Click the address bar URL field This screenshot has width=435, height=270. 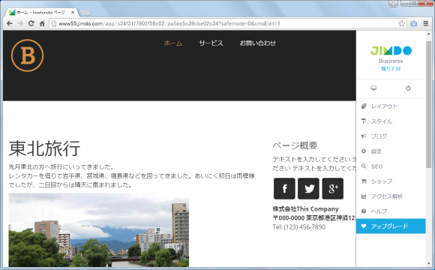(x=227, y=23)
